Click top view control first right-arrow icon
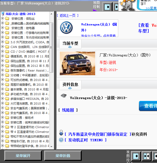The width and height of the screenshot is (157, 163). coord(107,7)
